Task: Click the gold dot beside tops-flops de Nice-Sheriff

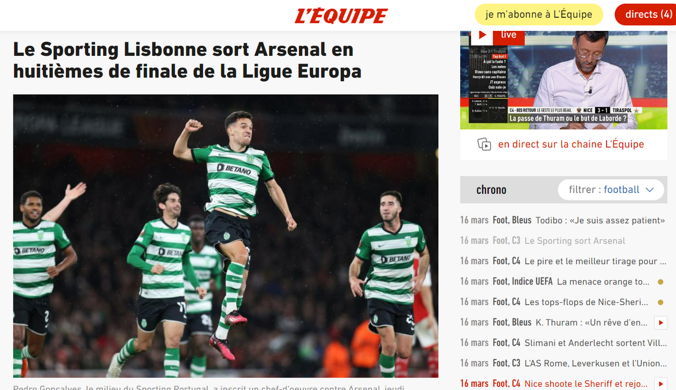Action: (x=660, y=302)
